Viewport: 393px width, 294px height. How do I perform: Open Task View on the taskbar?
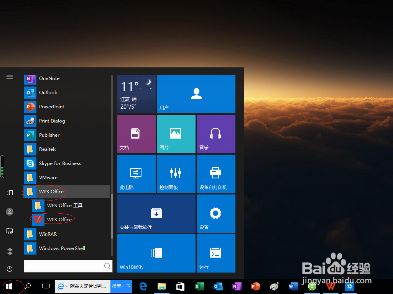[46, 286]
